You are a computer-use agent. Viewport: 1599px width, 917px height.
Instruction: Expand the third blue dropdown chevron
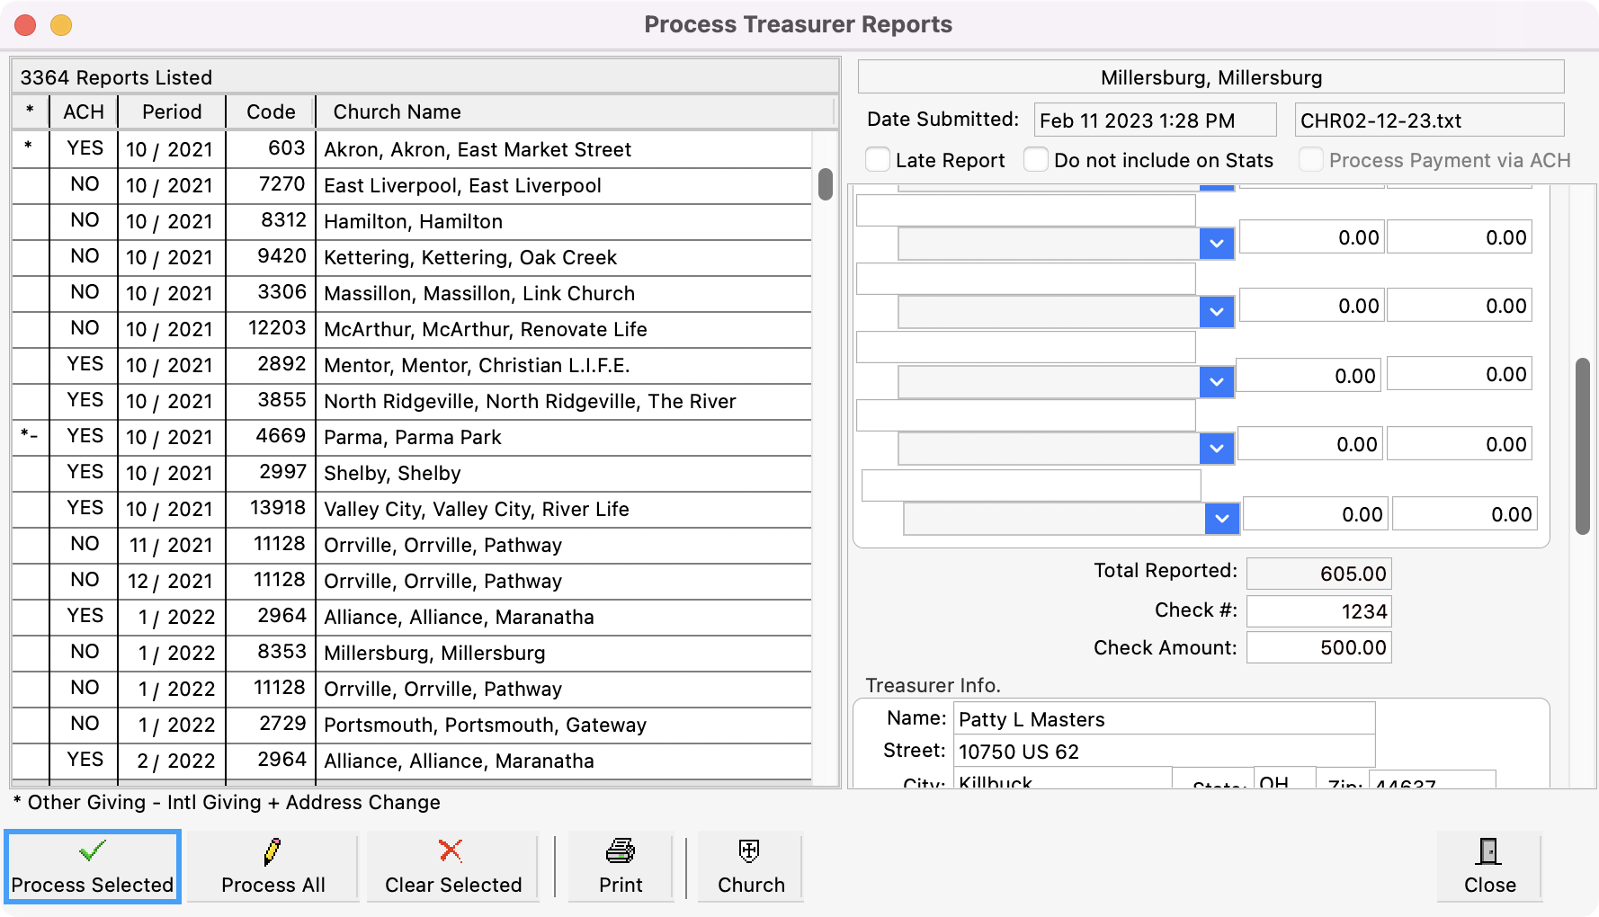click(x=1216, y=381)
